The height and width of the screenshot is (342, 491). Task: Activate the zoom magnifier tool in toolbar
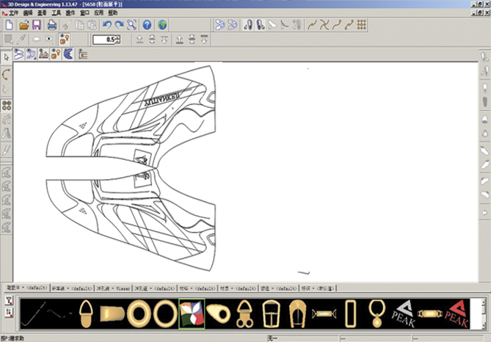click(131, 25)
